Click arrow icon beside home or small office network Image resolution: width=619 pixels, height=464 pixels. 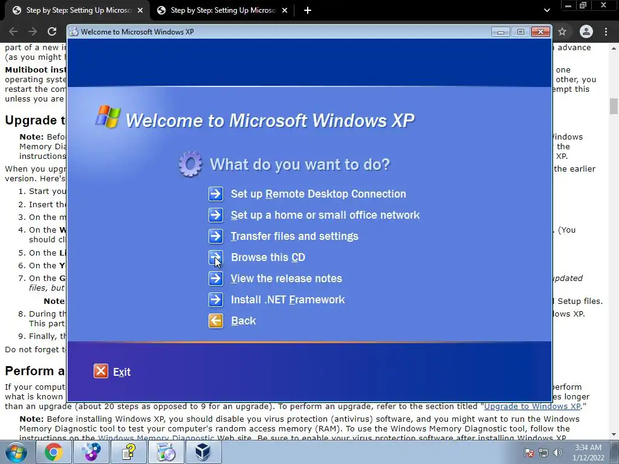coord(216,215)
